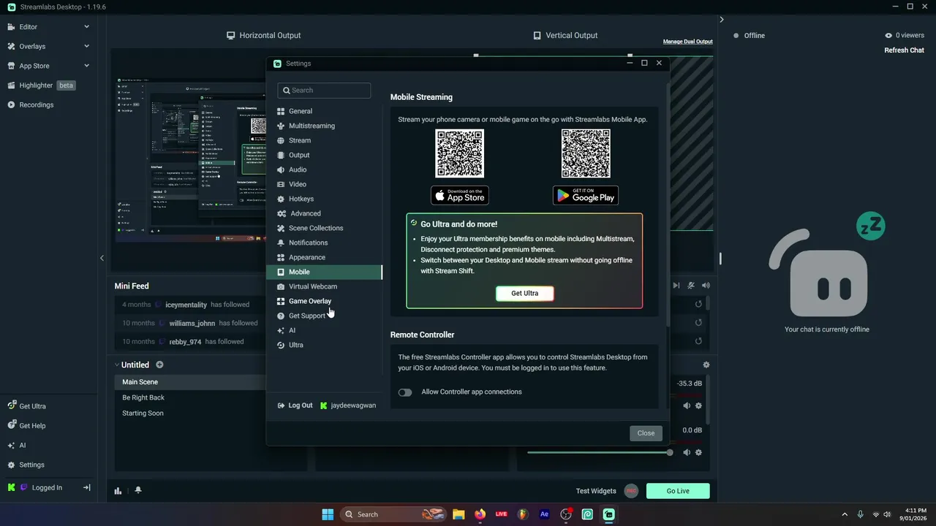This screenshot has height=526, width=936.
Task: Open the Highlighter beta tool
Action: tap(42, 85)
